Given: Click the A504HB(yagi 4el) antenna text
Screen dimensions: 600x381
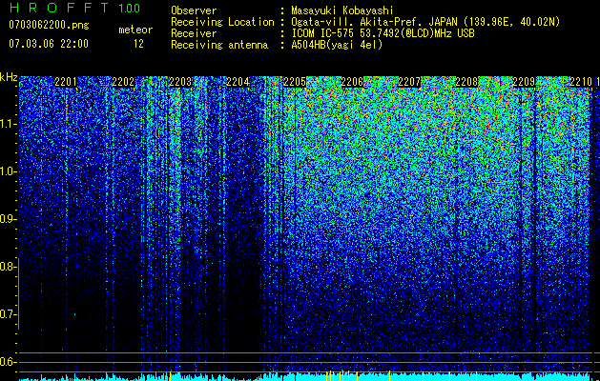Looking at the screenshot, I should pos(337,45).
